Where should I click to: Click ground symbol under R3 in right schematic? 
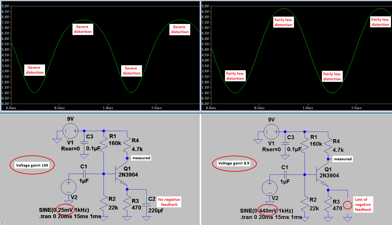328,219
